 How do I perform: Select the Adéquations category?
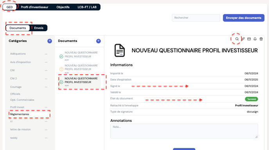18,54
